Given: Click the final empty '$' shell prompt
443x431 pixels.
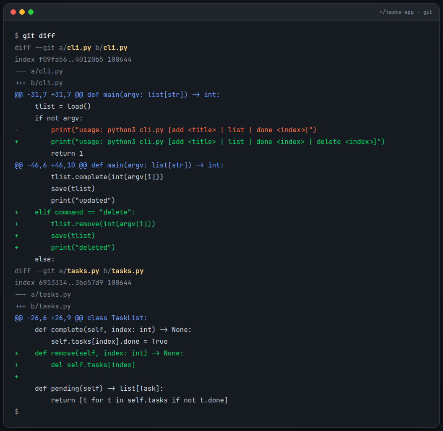Looking at the screenshot, I should click(x=17, y=412).
